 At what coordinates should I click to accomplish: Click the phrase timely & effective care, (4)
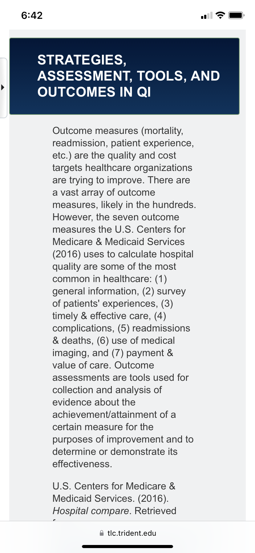click(x=109, y=316)
